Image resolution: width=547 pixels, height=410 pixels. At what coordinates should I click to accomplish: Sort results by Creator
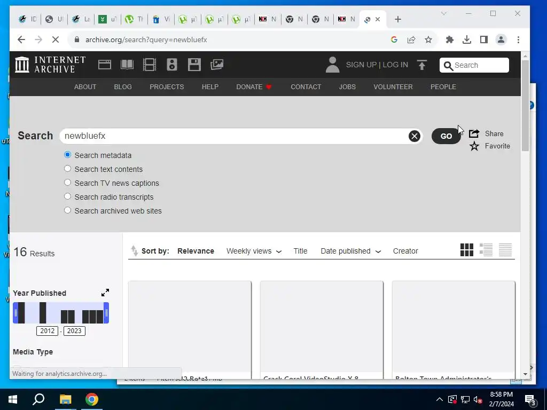pyautogui.click(x=405, y=251)
